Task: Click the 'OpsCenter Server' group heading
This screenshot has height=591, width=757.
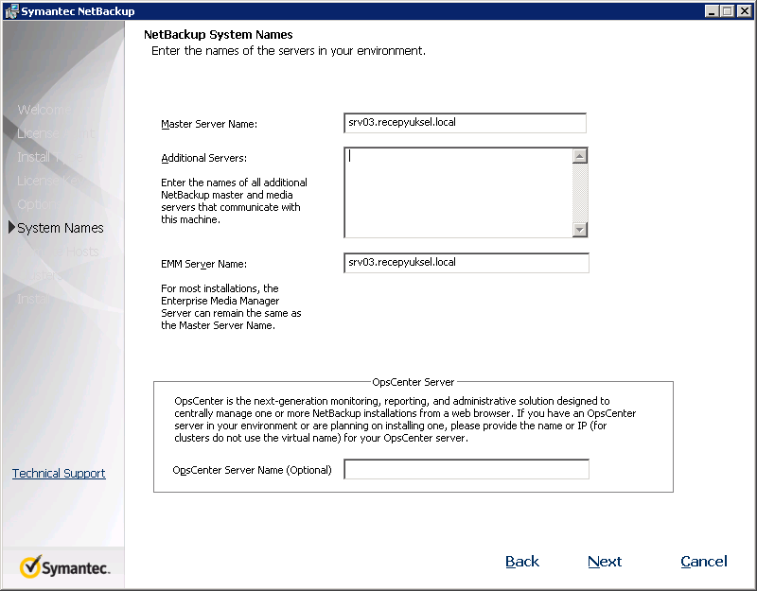Action: tap(414, 382)
